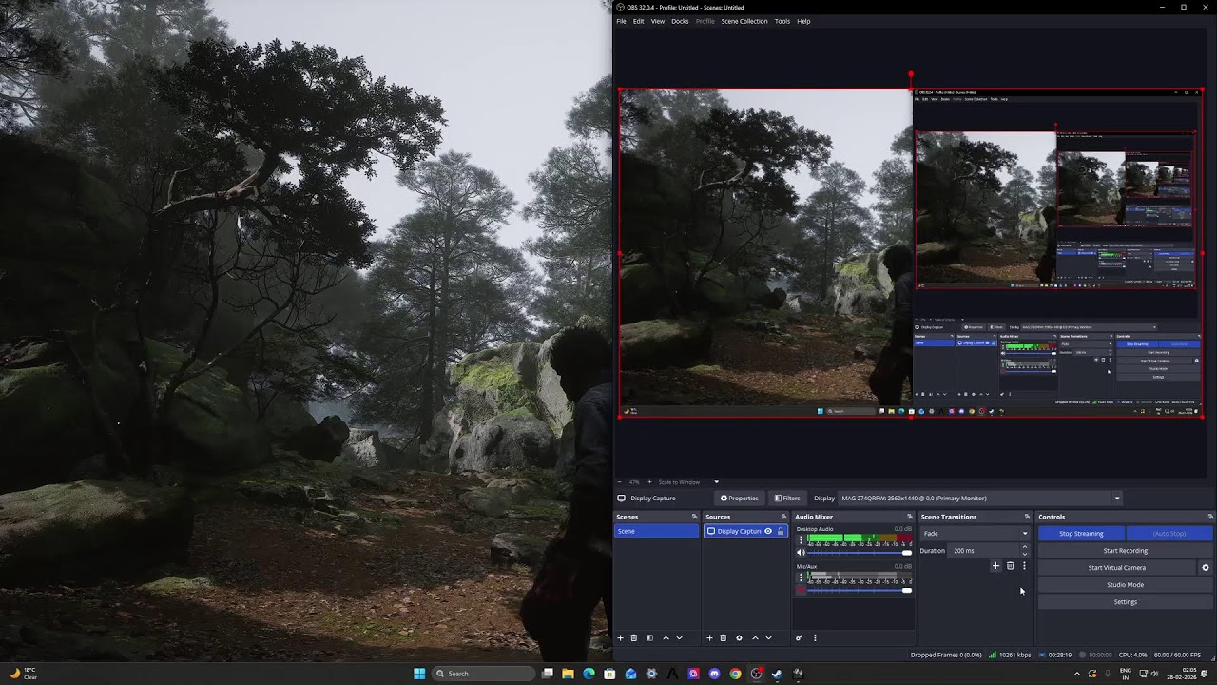Open Fade transition type dropdown
Viewport: 1217px width, 685px height.
(x=975, y=534)
